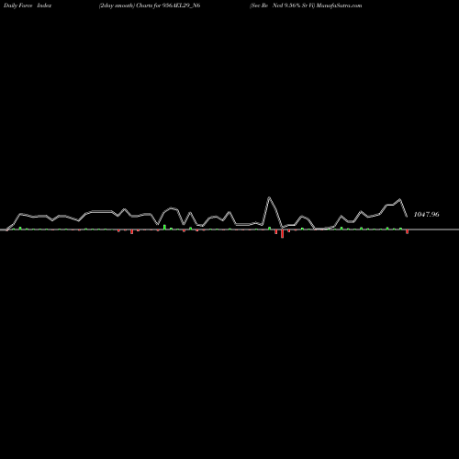Click the longest red force bar
459x459 pixels.
282,234
